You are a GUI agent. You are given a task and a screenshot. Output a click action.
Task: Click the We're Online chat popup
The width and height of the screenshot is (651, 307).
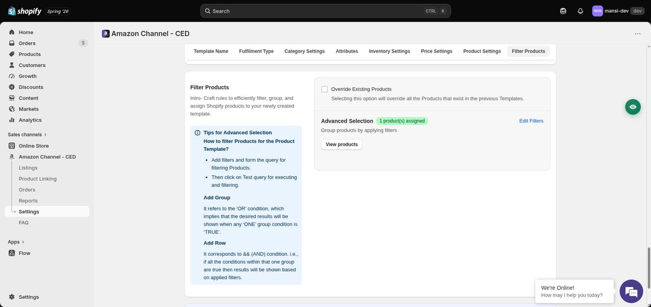(x=574, y=292)
